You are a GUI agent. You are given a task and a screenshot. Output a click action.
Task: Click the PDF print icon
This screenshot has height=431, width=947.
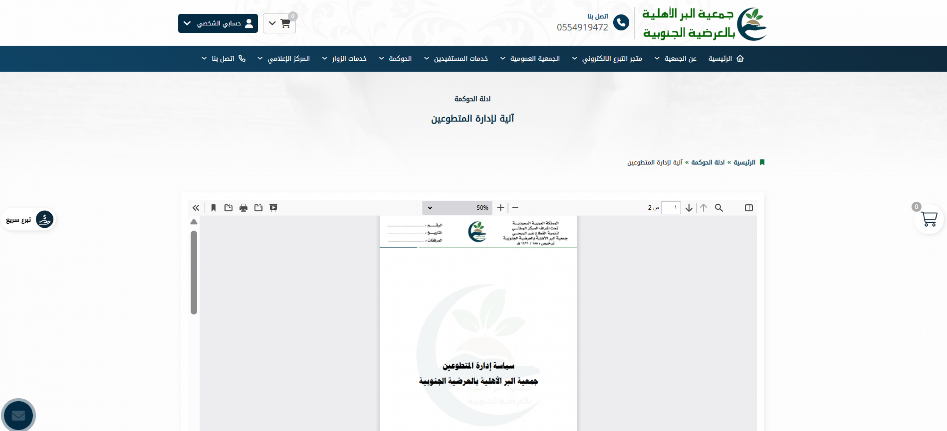point(243,208)
